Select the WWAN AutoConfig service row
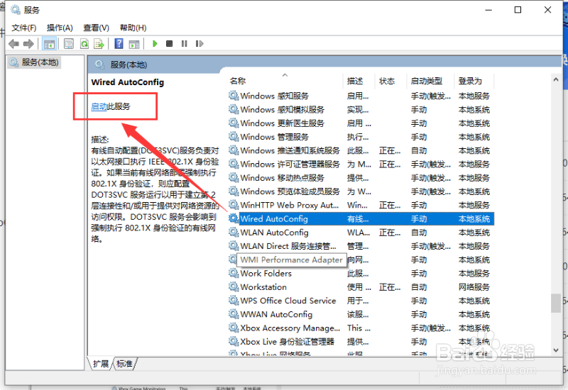The height and width of the screenshot is (390, 568). tap(361, 314)
